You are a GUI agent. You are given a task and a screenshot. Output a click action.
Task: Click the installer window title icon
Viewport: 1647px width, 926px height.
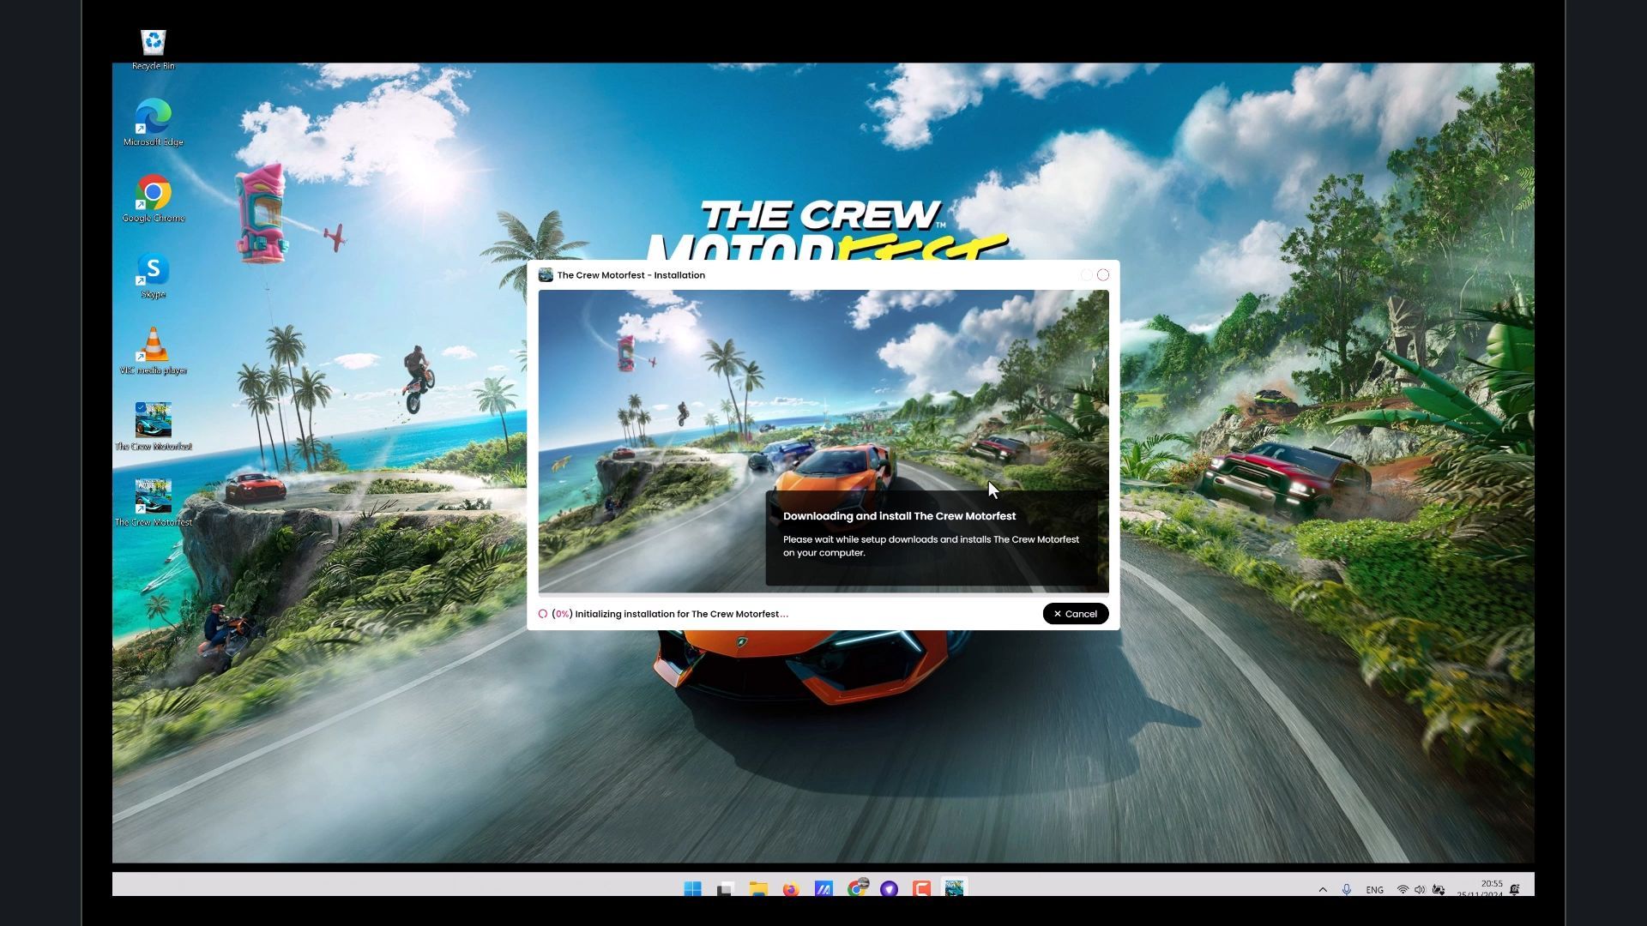click(x=546, y=275)
